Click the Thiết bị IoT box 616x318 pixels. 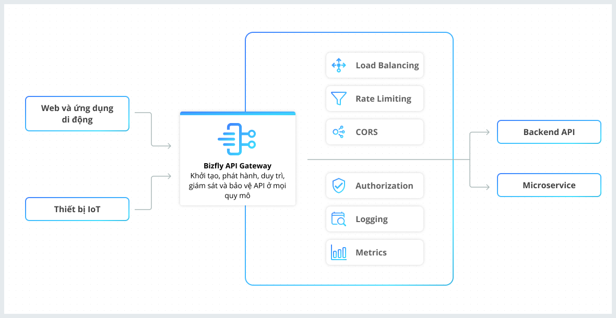pyautogui.click(x=77, y=209)
